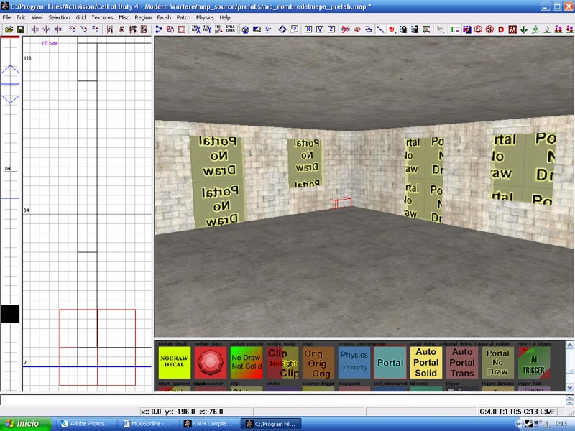Screen dimensions: 575x431
Task: Click the red hollow square brush icon
Action: click(x=182, y=29)
